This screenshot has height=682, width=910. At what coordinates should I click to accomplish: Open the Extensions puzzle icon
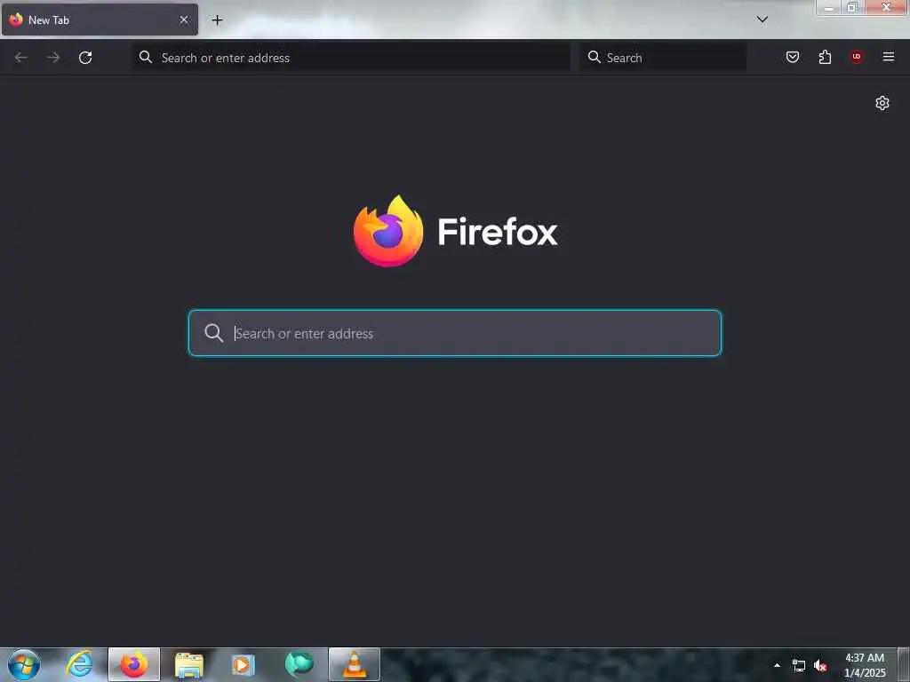coord(825,57)
